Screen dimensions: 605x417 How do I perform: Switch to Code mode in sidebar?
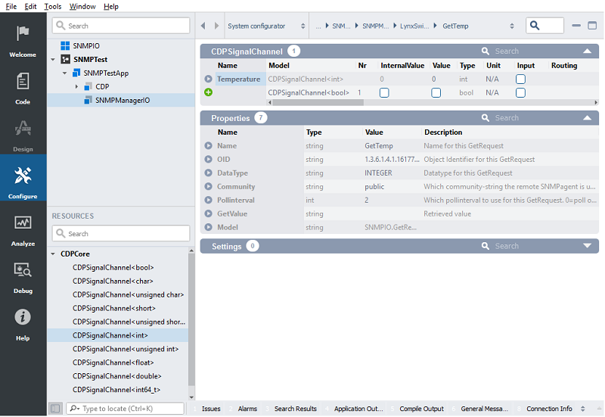23,86
